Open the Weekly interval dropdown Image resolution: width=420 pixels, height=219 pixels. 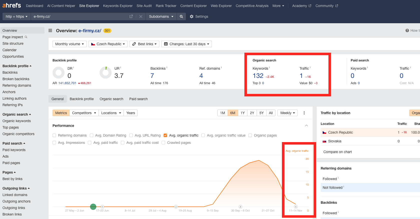click(x=287, y=113)
